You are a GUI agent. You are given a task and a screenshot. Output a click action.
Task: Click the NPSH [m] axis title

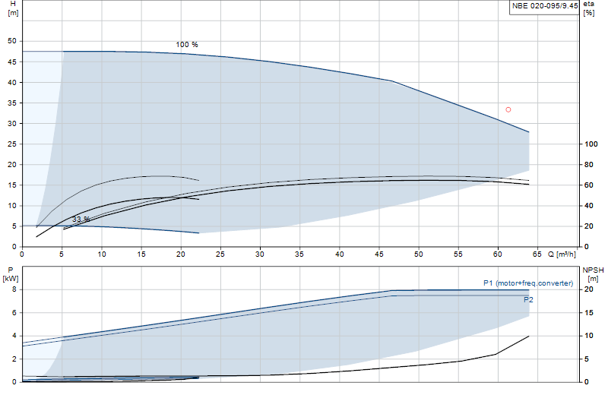pos(593,274)
